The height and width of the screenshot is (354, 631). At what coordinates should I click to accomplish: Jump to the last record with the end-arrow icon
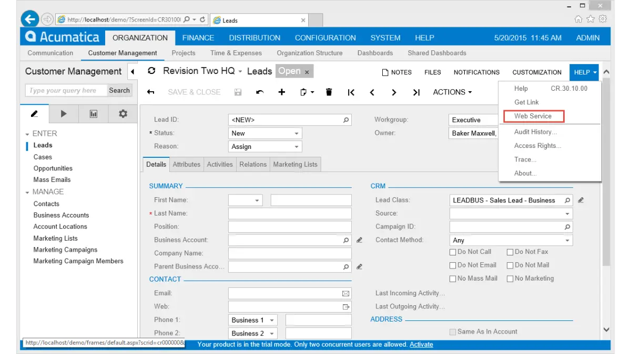(415, 92)
